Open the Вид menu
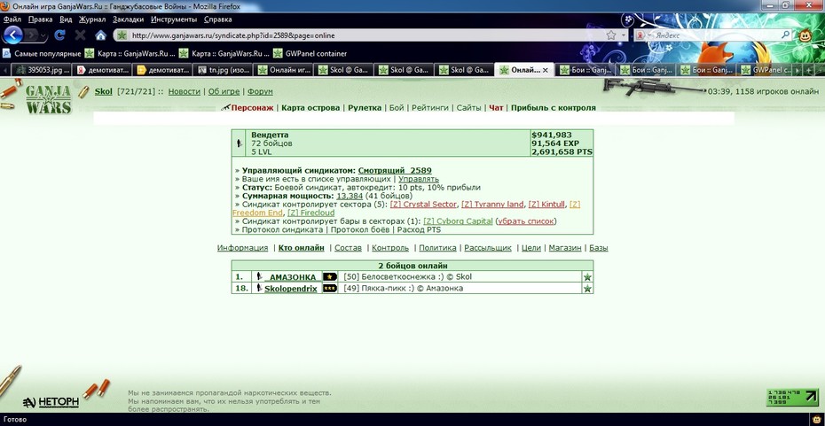 coord(66,19)
